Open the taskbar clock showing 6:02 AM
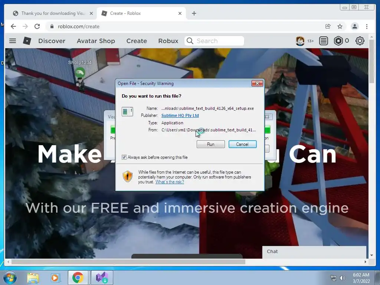380x285 pixels. (x=361, y=278)
